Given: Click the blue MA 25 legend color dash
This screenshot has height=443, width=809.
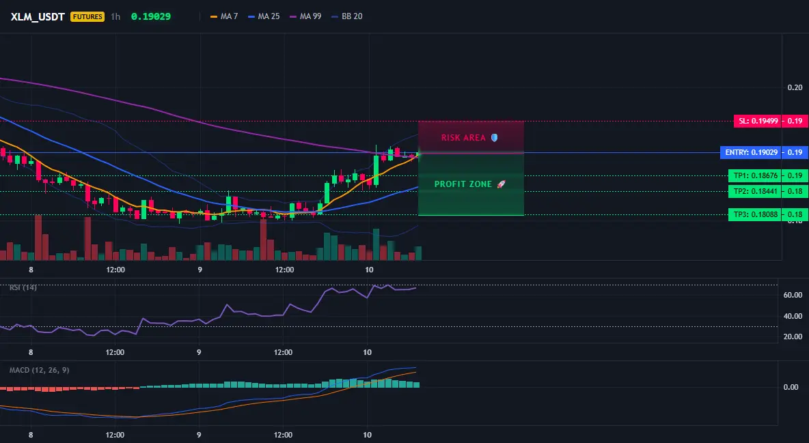Looking at the screenshot, I should 251,16.
